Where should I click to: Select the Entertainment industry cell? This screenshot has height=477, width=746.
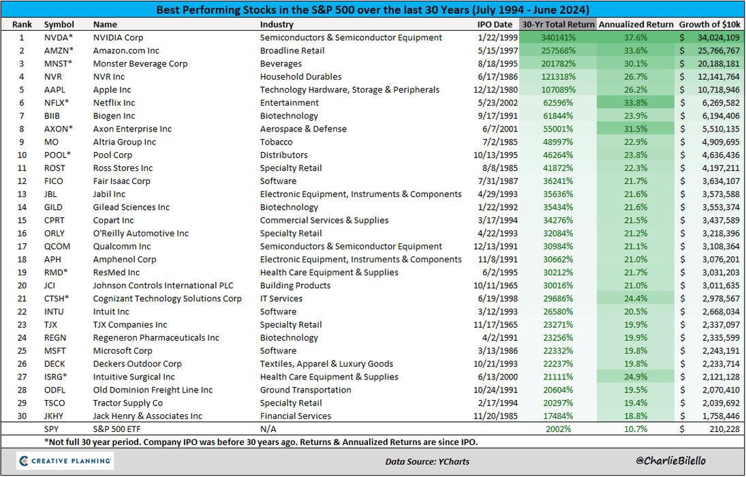click(290, 103)
